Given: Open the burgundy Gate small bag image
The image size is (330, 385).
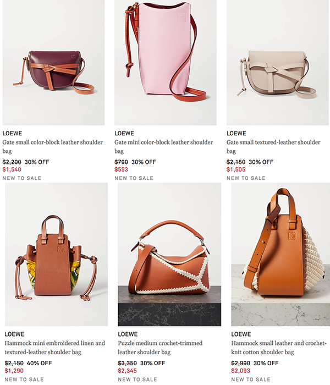Looking at the screenshot, I should tap(53, 63).
